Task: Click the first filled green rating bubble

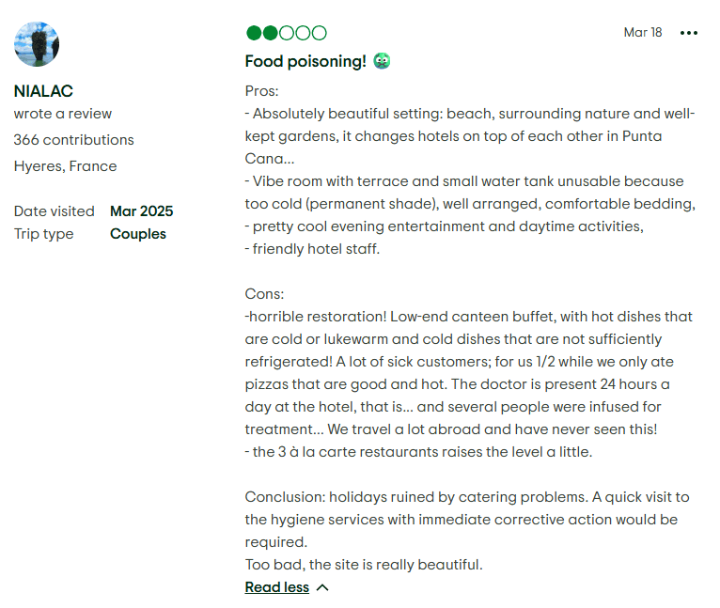Action: (x=254, y=33)
